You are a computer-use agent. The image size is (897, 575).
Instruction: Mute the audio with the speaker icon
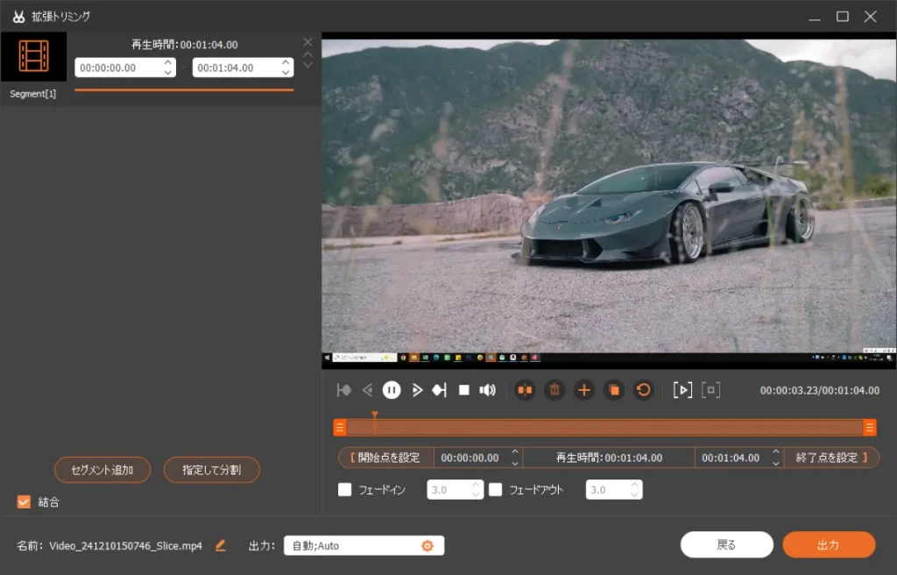(x=488, y=390)
